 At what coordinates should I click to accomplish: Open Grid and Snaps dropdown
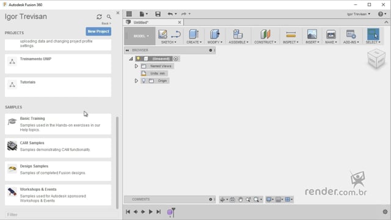click(x=279, y=199)
